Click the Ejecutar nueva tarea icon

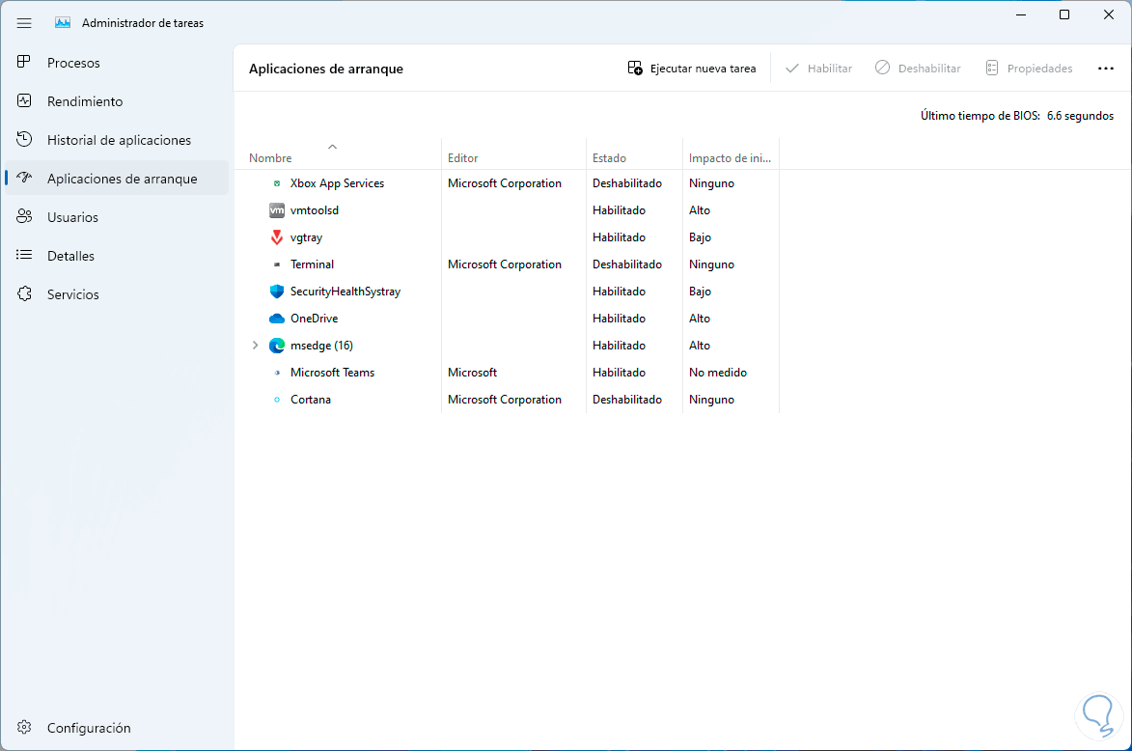[x=635, y=68]
